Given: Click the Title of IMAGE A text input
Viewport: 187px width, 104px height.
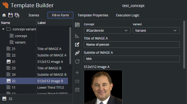Looking at the screenshot, I should 132,45.
